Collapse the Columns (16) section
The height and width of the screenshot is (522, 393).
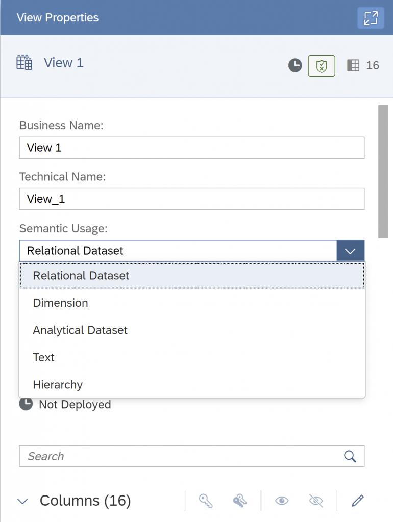[22, 501]
